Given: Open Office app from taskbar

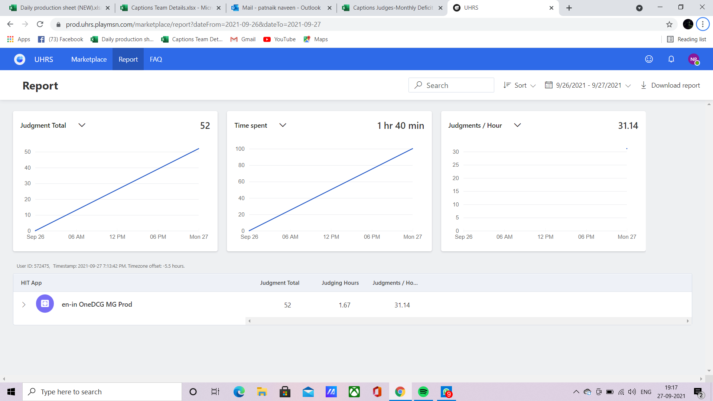Looking at the screenshot, I should pos(377,392).
